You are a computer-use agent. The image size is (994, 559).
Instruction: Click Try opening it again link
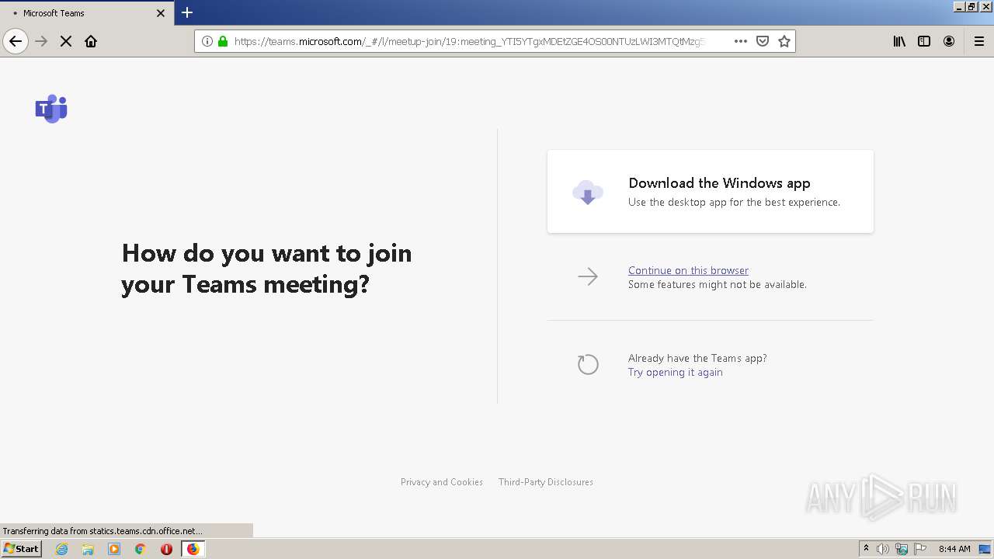pyautogui.click(x=675, y=372)
